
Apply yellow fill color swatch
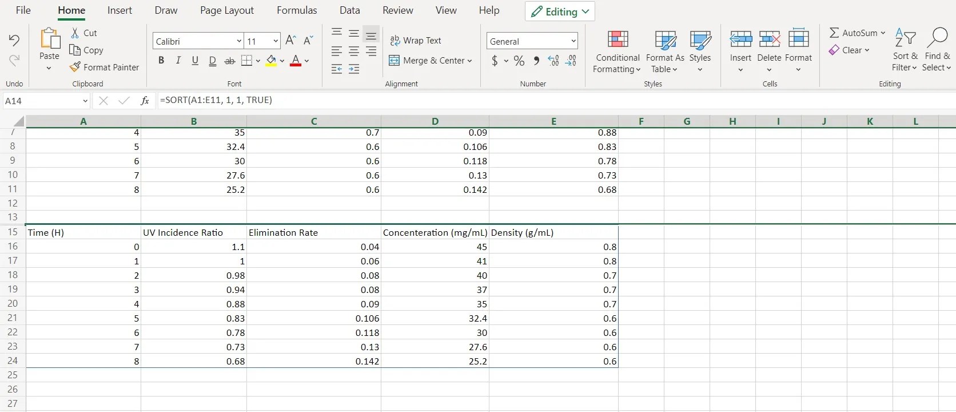271,61
